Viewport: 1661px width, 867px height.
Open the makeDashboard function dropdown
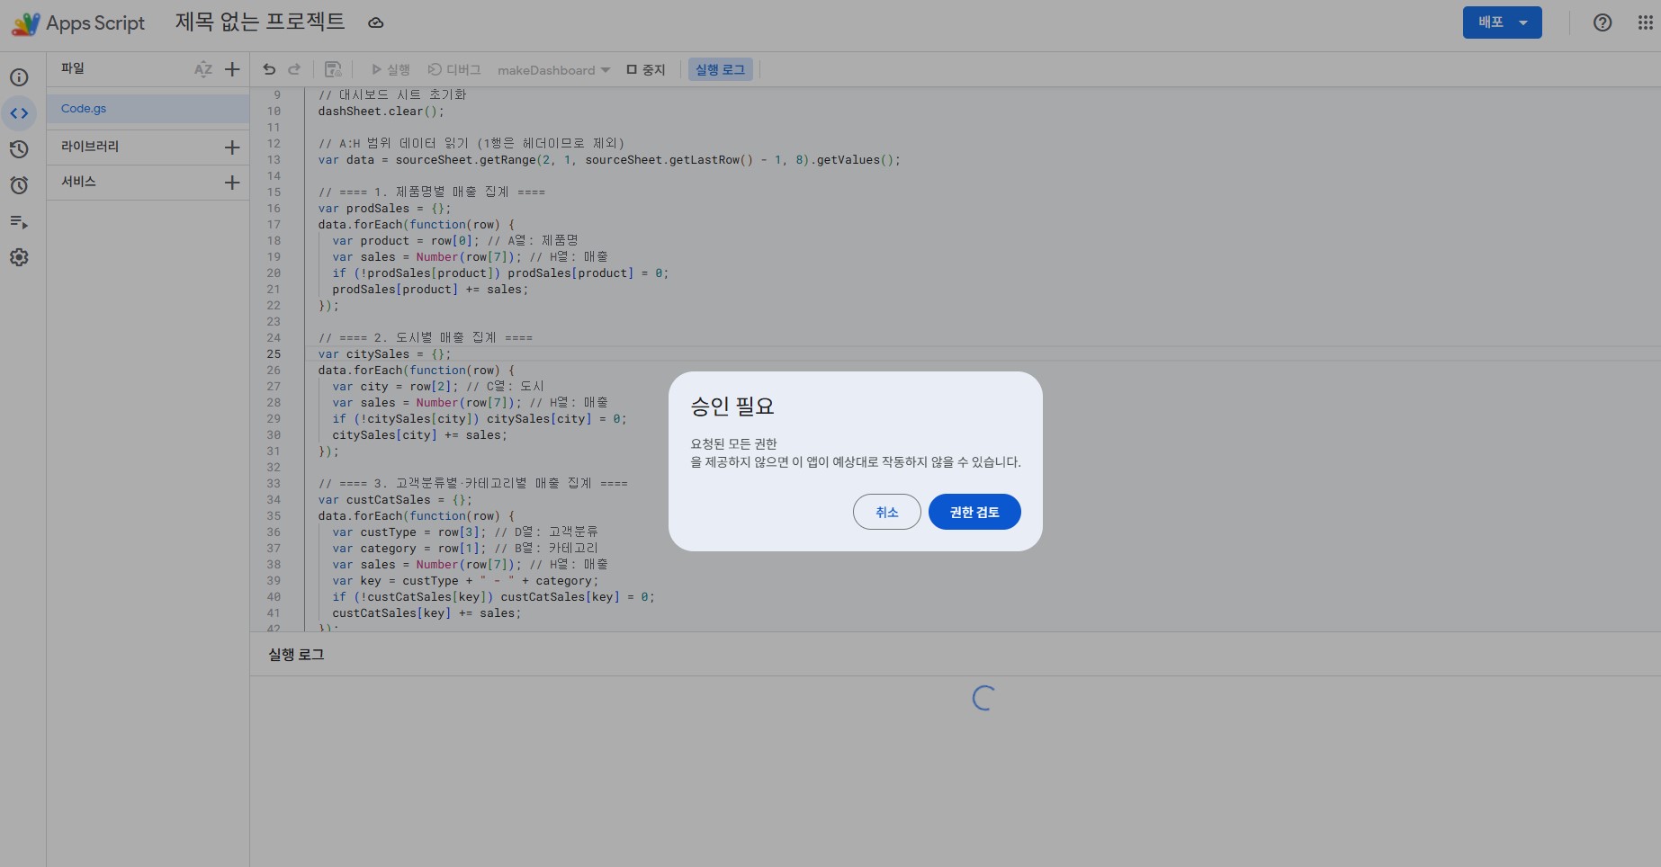coord(553,70)
